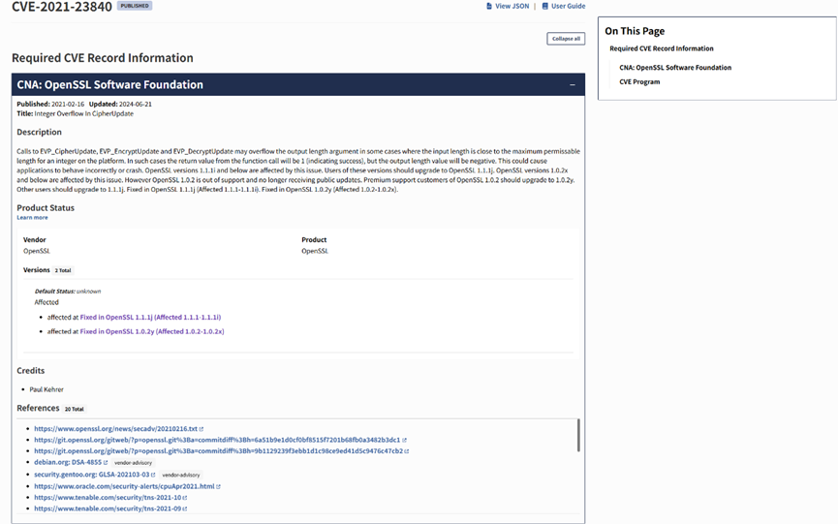Screen dimensions: 838x524
Task: Click the Collapse all button
Action: 566,39
